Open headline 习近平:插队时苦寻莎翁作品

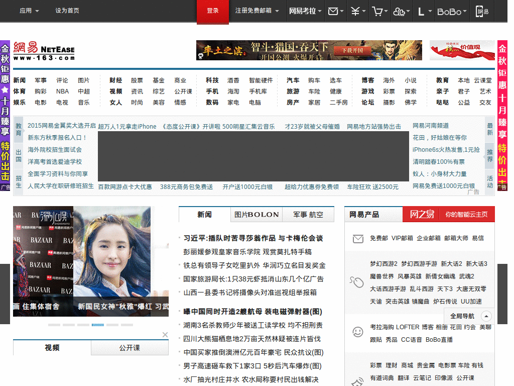click(253, 239)
